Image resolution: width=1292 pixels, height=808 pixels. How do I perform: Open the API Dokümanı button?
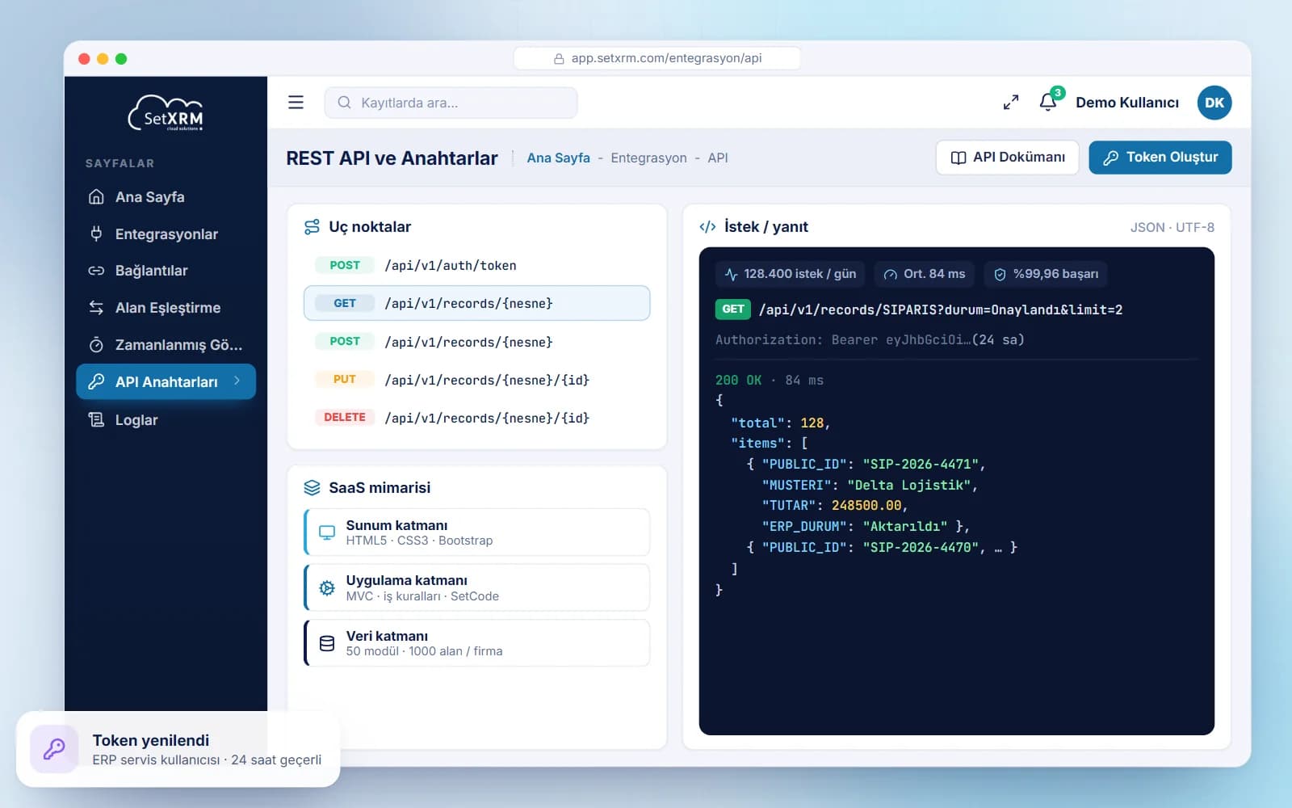point(1007,158)
